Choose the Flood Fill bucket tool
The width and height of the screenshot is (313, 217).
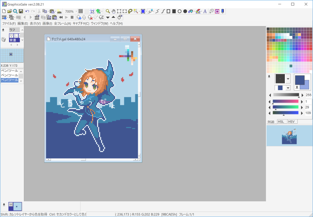pyautogui.click(x=191, y=11)
